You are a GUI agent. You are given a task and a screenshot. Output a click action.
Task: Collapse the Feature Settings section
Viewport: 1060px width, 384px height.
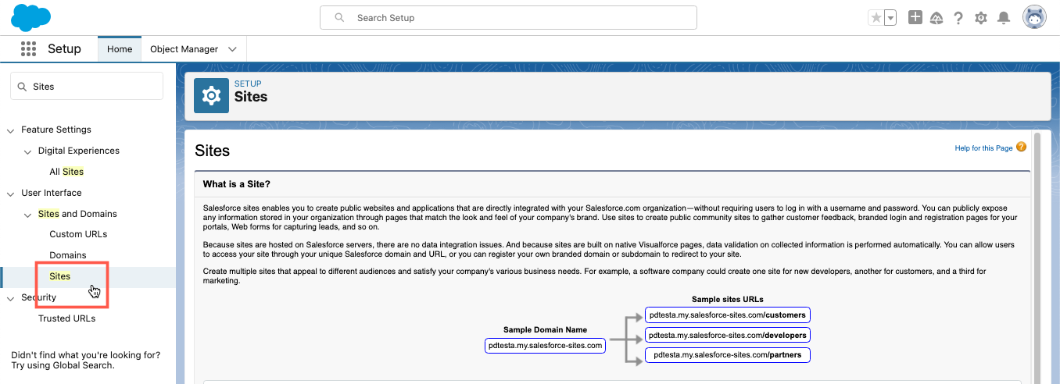[11, 130]
